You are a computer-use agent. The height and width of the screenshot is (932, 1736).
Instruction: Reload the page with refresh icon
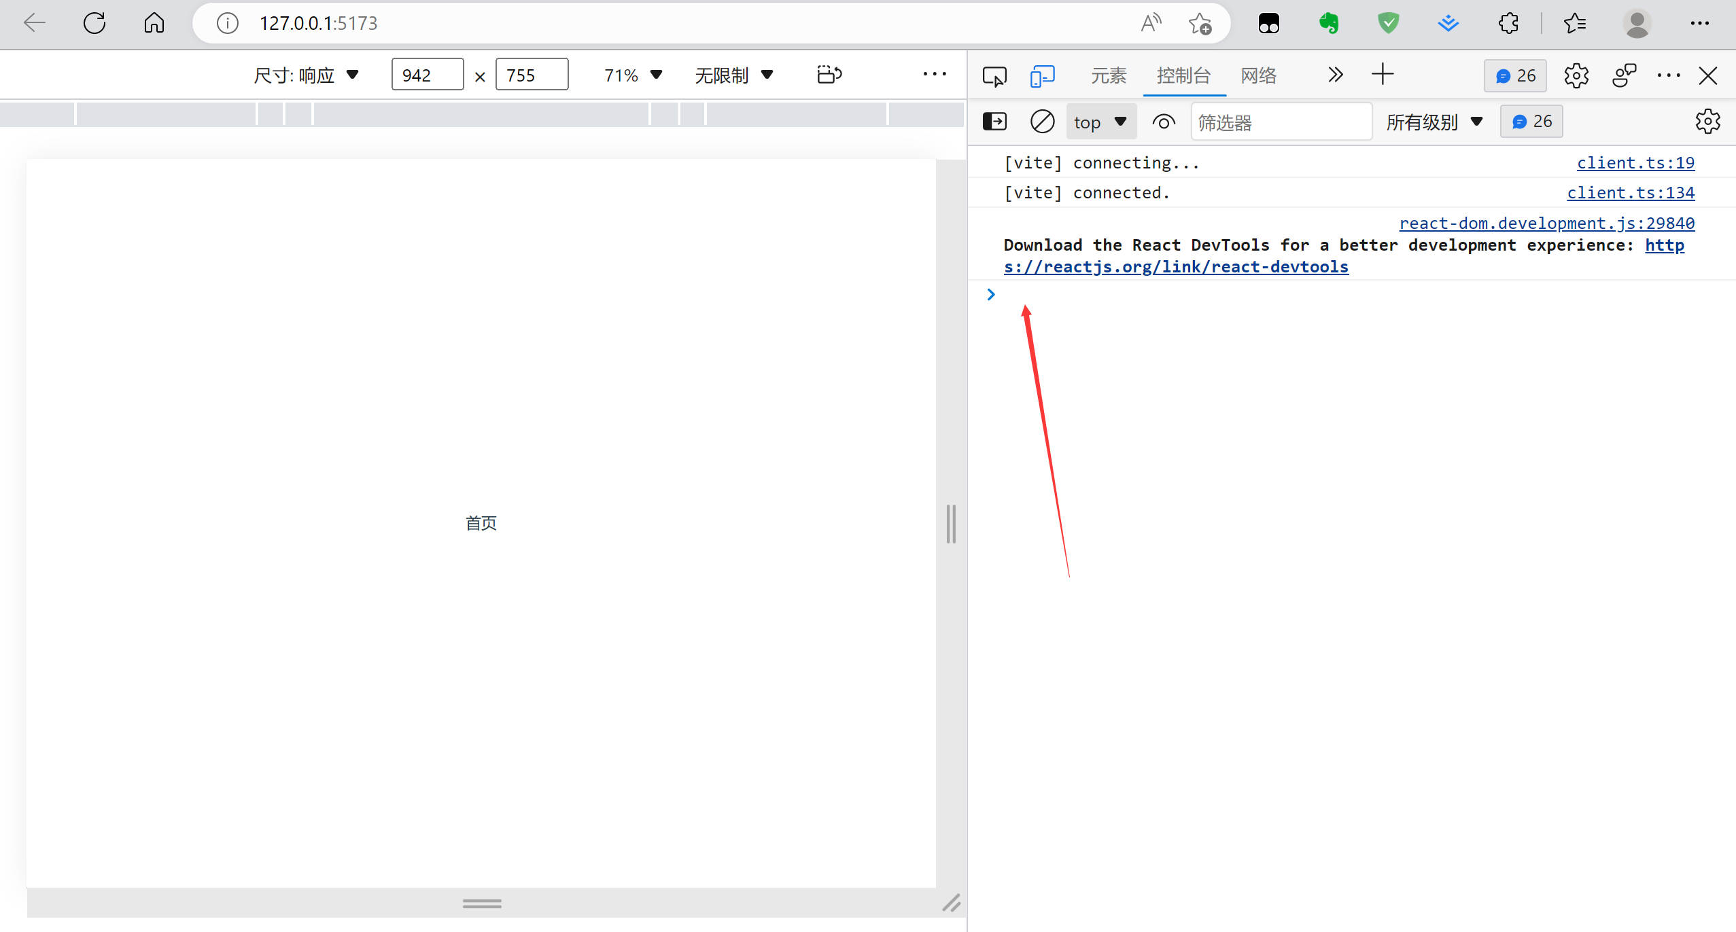tap(94, 23)
